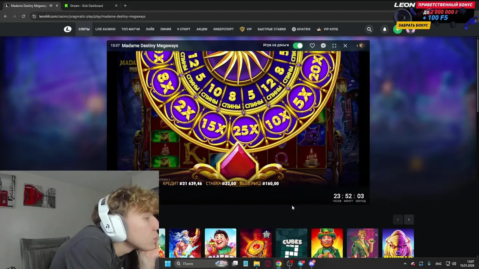
Task: Open Task View in Windows taskbar
Action: (235, 264)
